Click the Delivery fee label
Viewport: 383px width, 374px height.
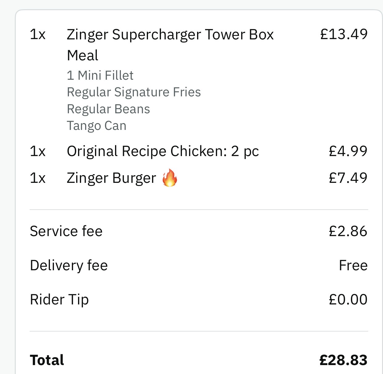(x=69, y=265)
